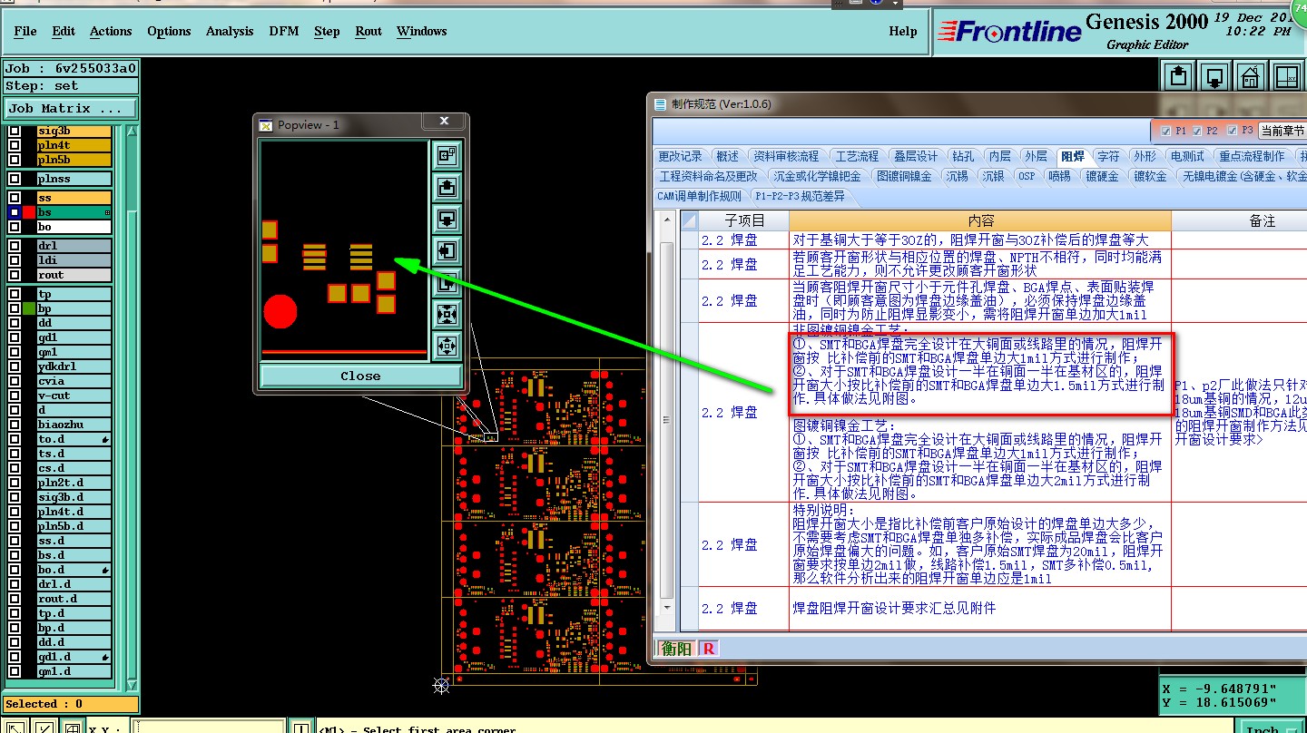Click the Close button in Popview
This screenshot has height=733, width=1307.
[360, 376]
